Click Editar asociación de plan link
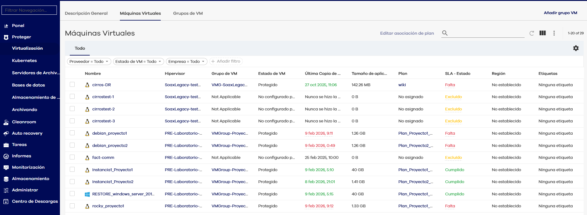This screenshot has height=215, width=587. (407, 33)
